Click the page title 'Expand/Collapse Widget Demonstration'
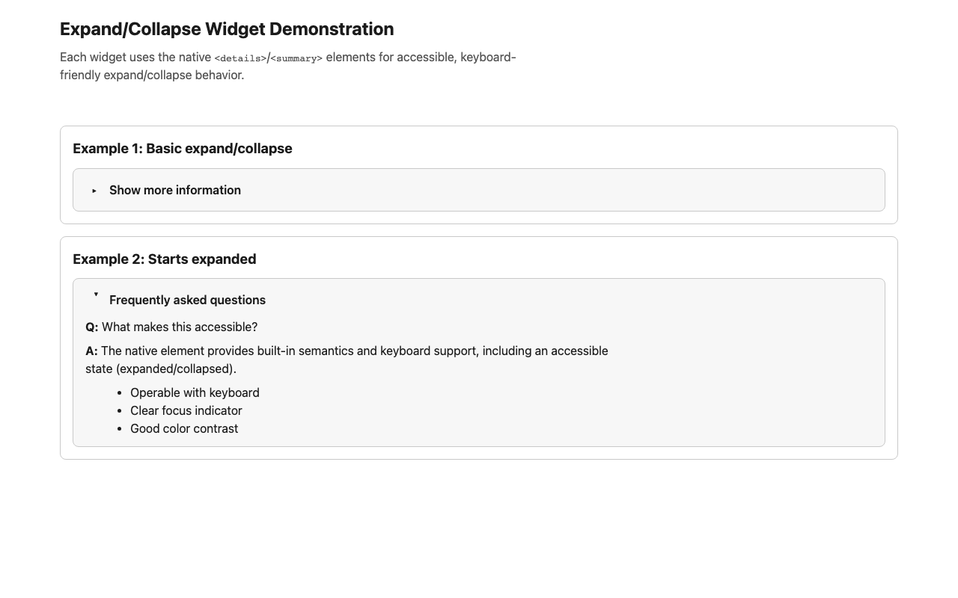The width and height of the screenshot is (958, 598). point(227,29)
